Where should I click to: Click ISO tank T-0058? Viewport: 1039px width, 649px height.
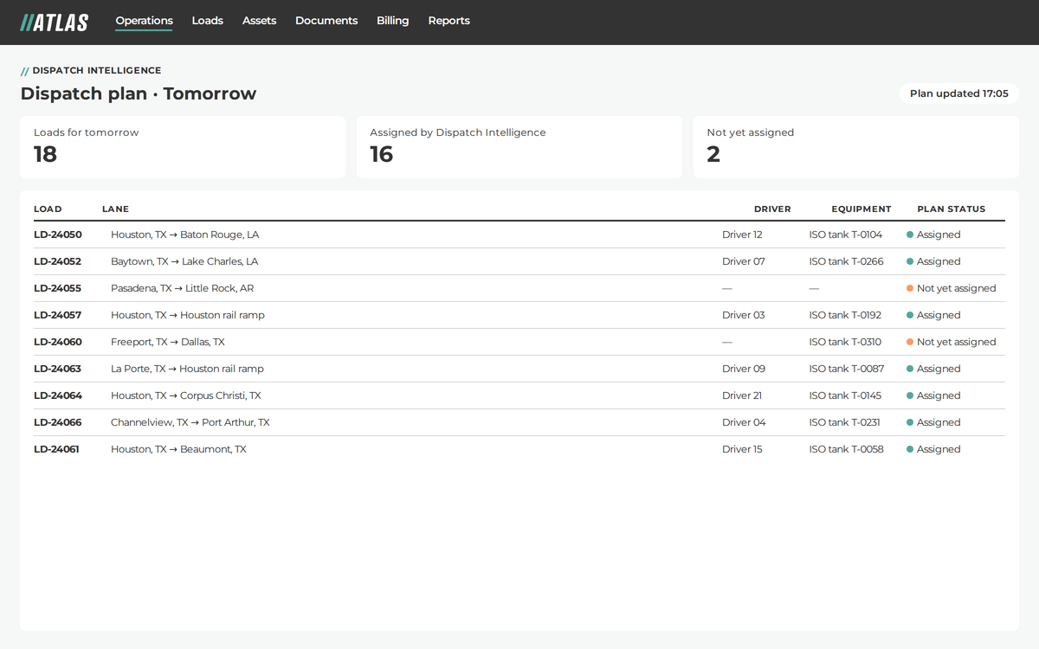(847, 449)
